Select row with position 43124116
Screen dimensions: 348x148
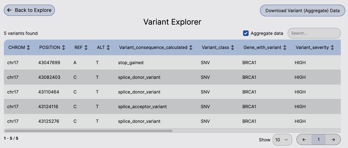48,107
